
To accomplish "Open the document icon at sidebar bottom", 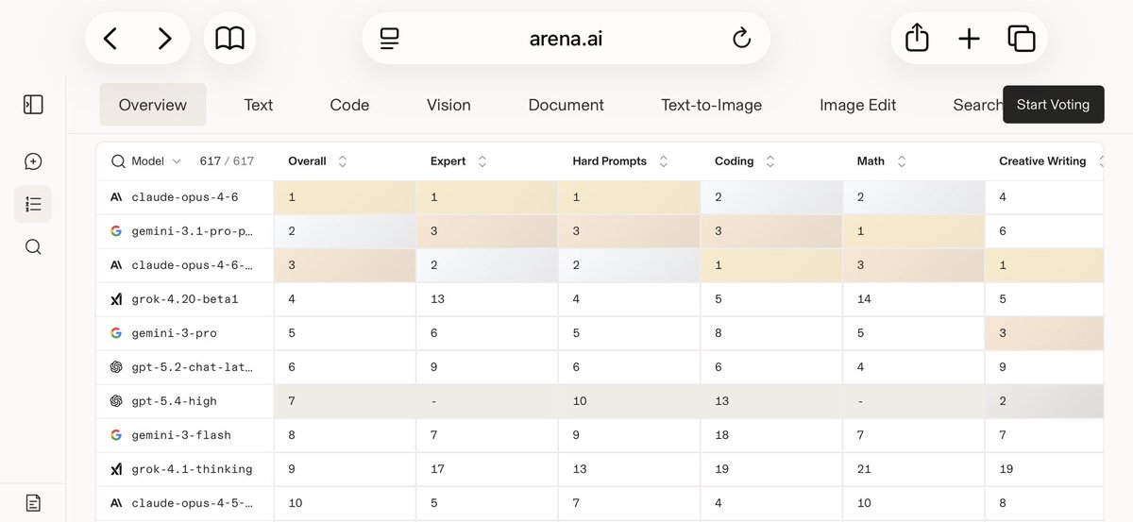I will pos(33,503).
